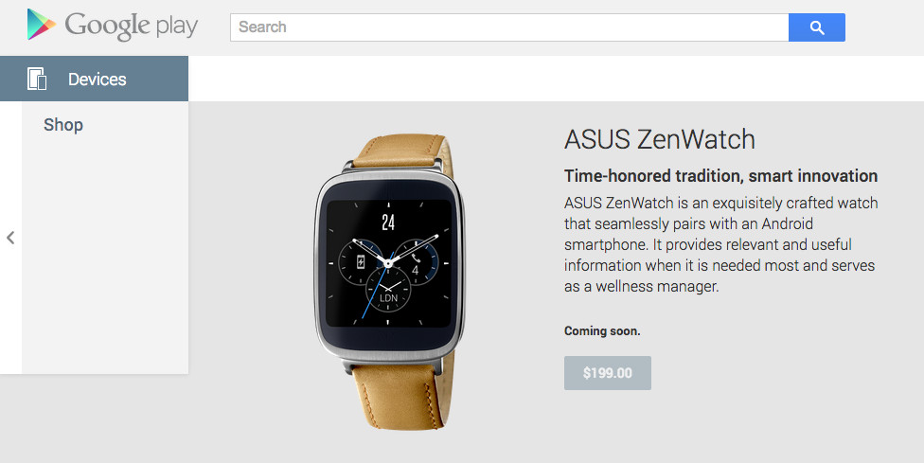The image size is (924, 463).
Task: Click the "Google play" wordmark text
Action: click(x=131, y=26)
